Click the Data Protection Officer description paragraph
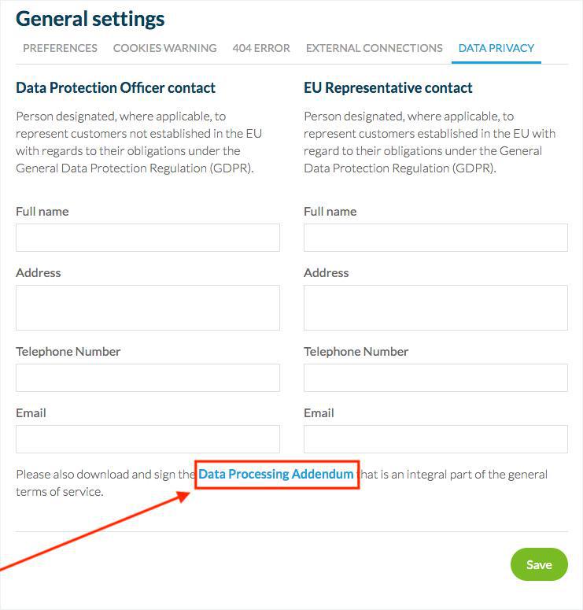This screenshot has width=583, height=610. coord(139,142)
